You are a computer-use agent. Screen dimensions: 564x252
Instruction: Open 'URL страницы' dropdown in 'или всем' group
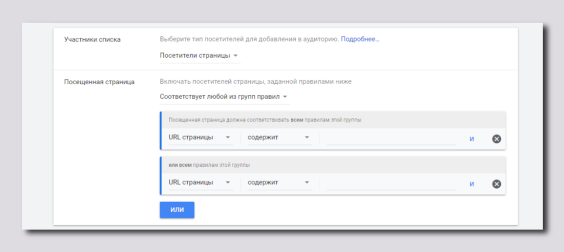(x=201, y=183)
